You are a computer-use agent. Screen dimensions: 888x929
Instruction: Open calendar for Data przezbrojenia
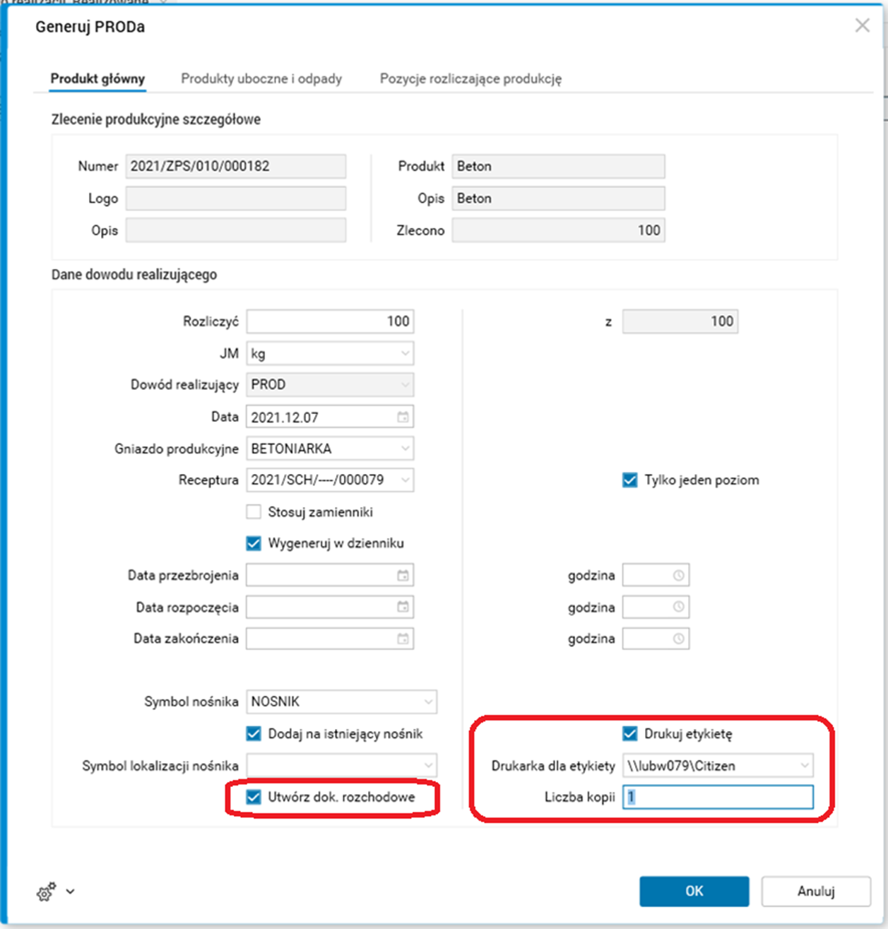click(x=403, y=576)
